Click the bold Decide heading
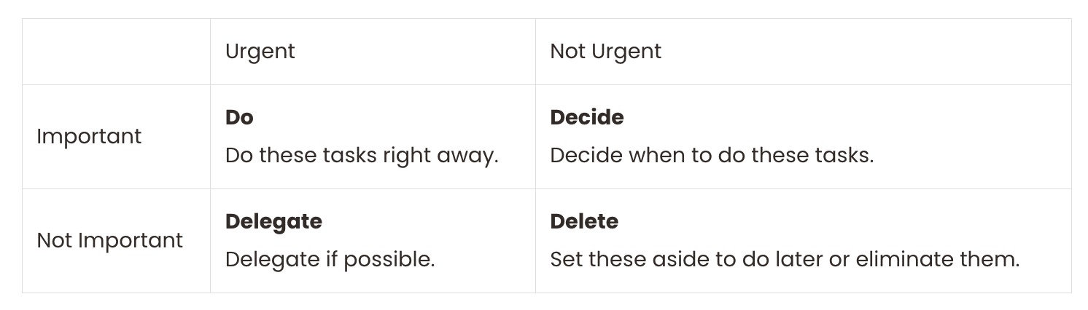Viewport: 1088px width, 310px height. click(586, 118)
